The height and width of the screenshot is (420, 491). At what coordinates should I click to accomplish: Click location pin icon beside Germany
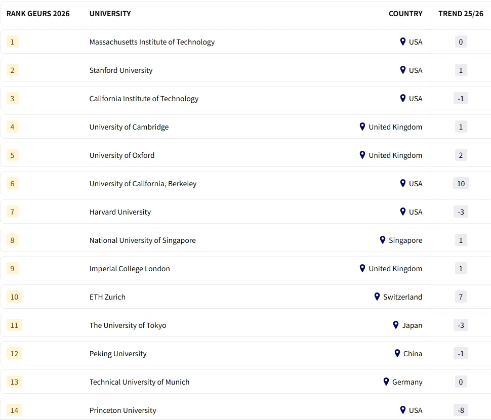[x=386, y=382]
